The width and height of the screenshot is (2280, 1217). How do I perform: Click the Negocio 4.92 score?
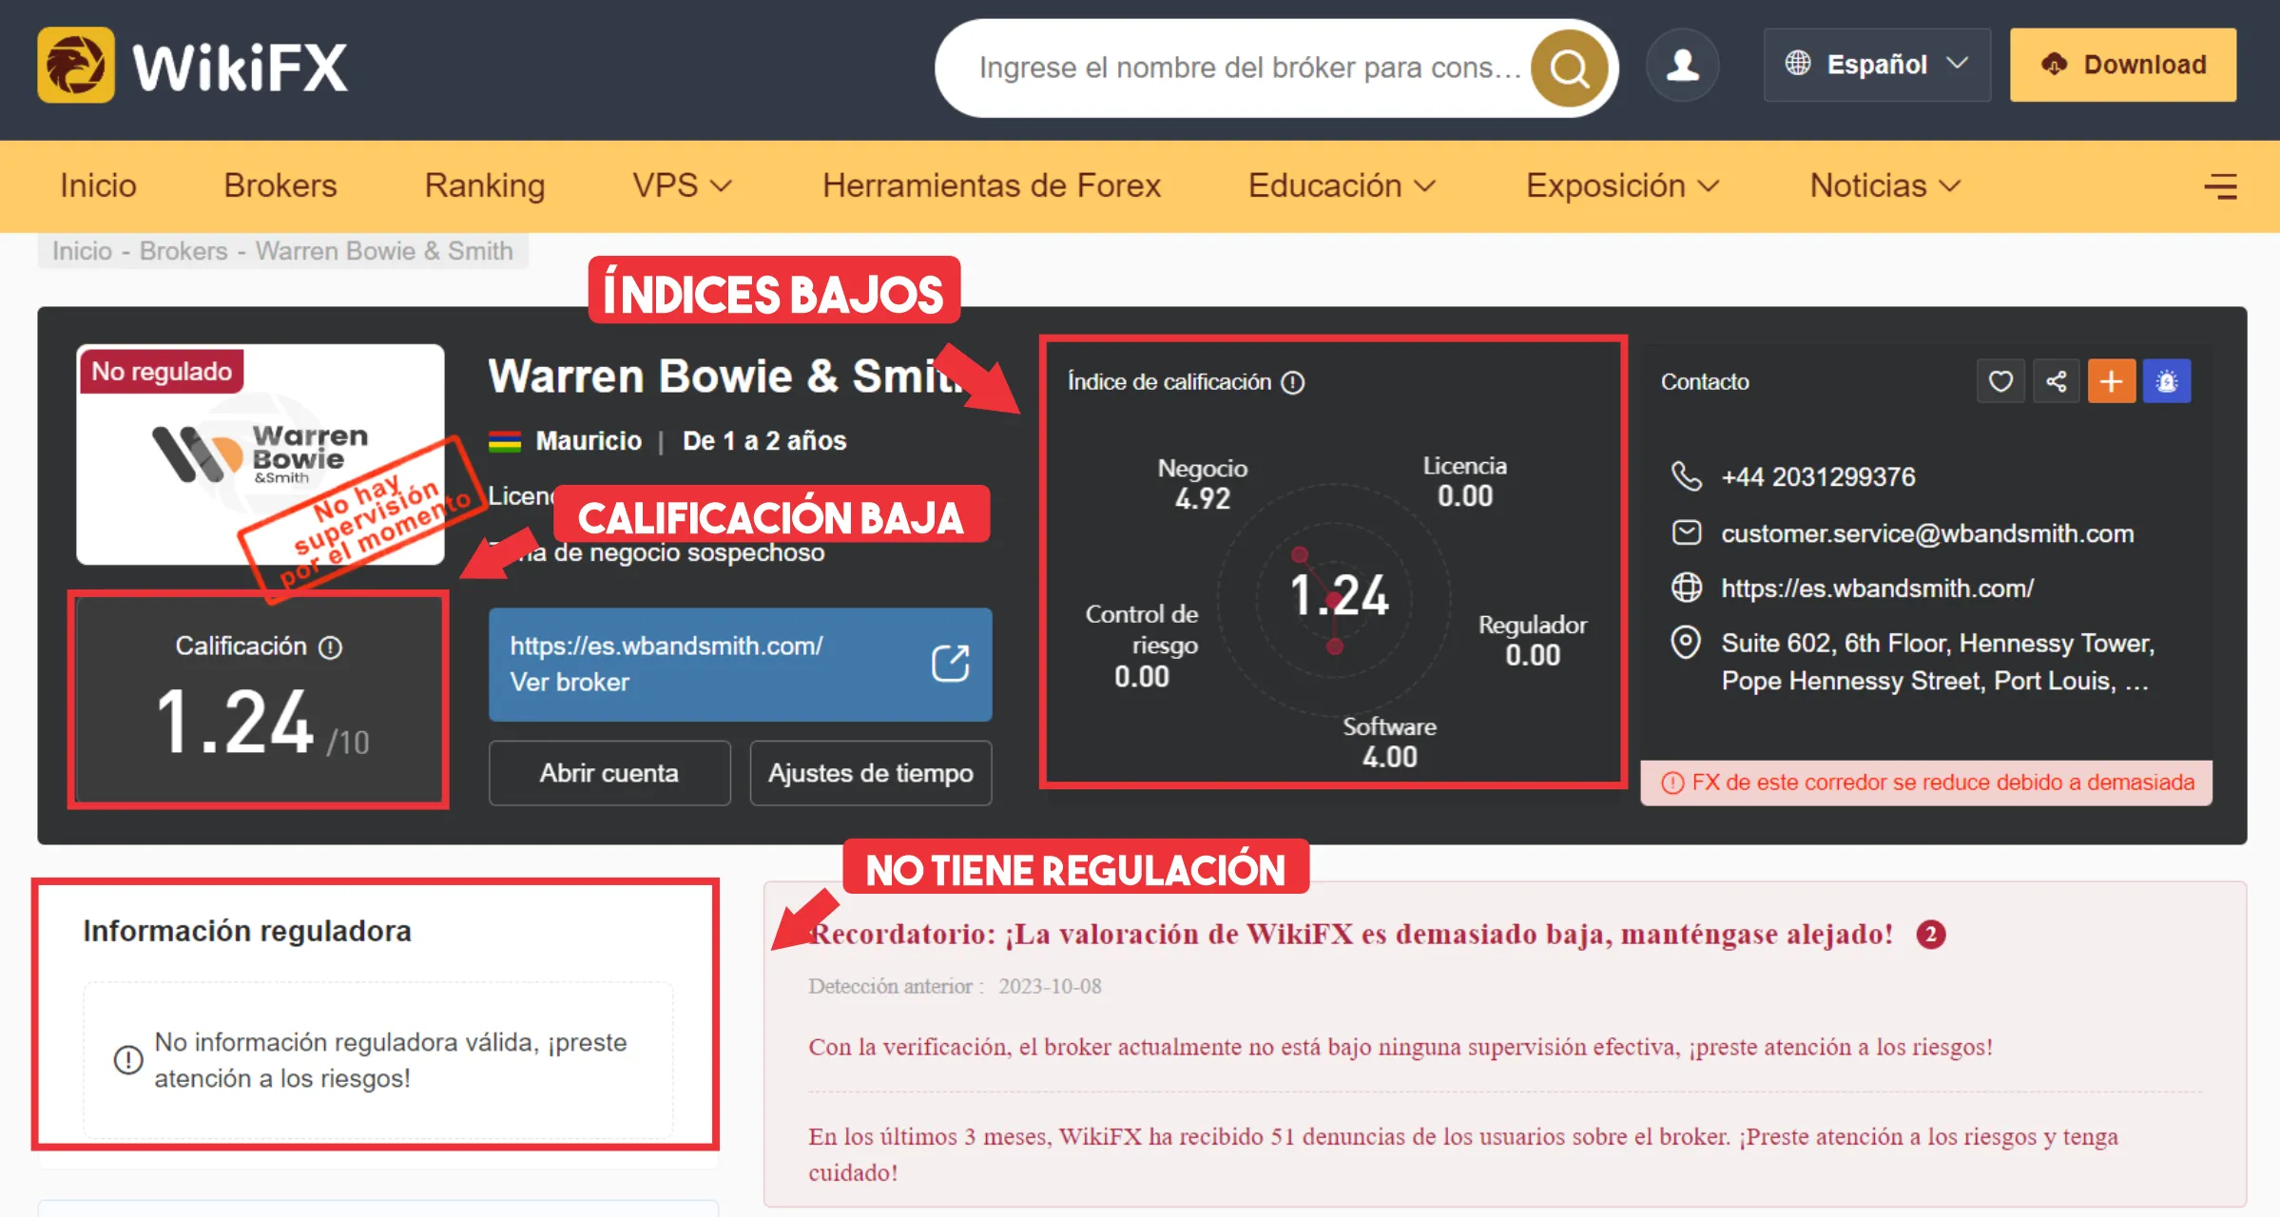click(1203, 483)
